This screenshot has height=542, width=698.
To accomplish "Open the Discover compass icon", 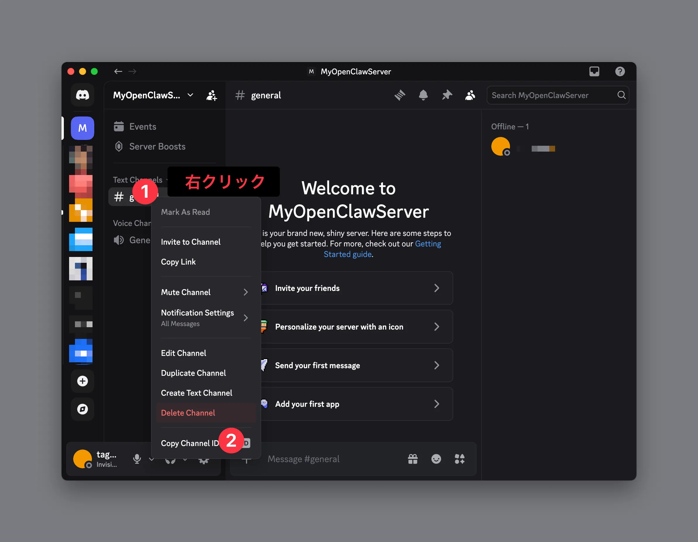I will pyautogui.click(x=83, y=409).
